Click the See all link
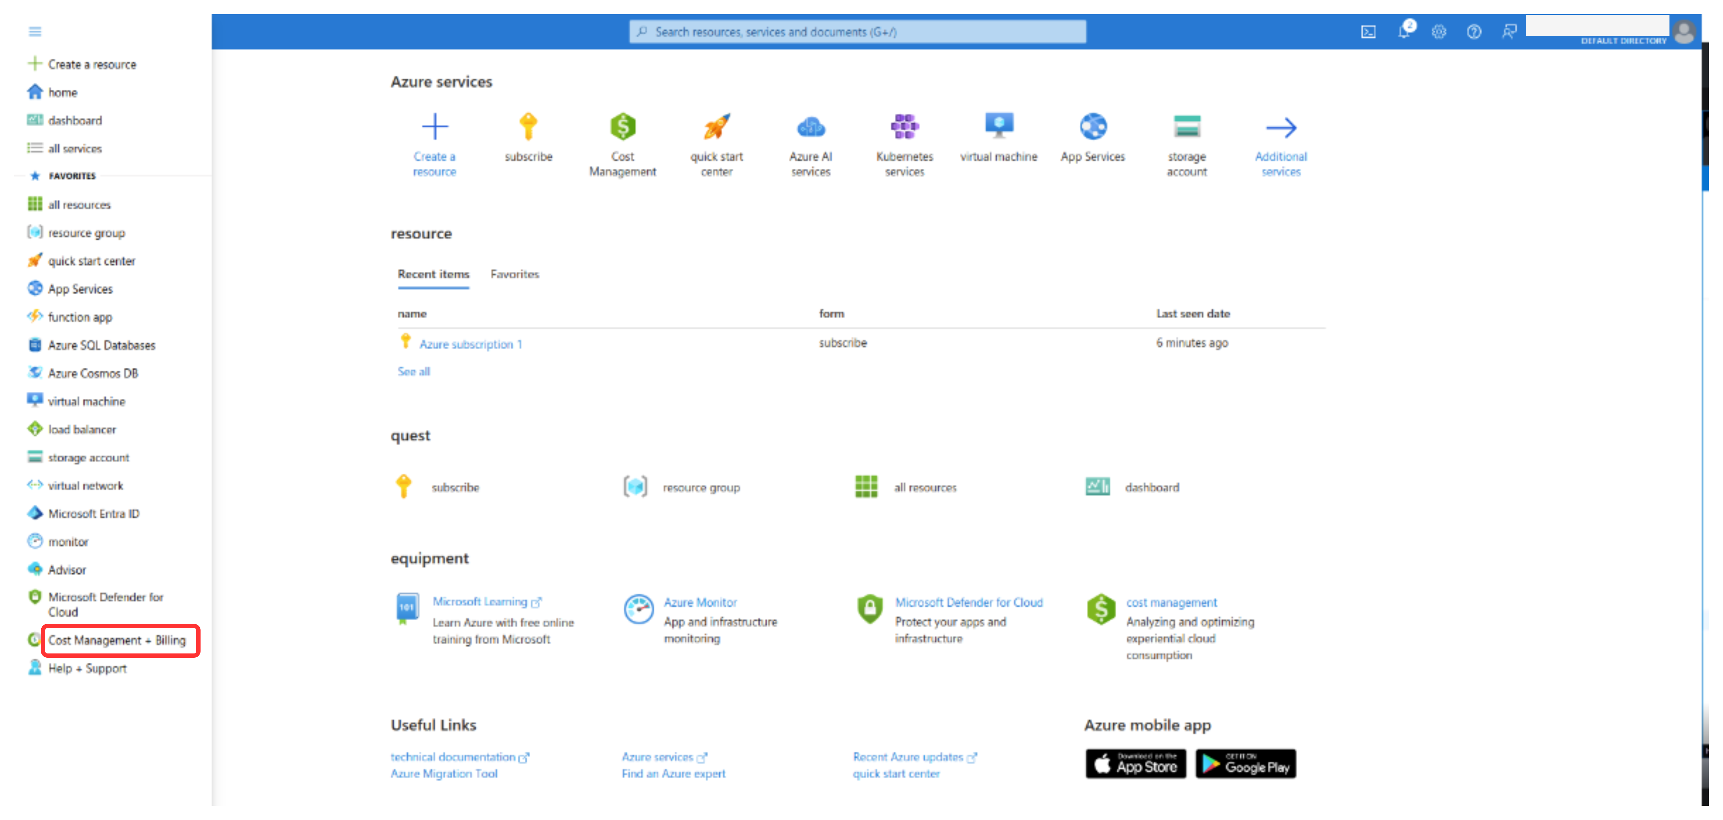The height and width of the screenshot is (820, 1723). pos(413,372)
